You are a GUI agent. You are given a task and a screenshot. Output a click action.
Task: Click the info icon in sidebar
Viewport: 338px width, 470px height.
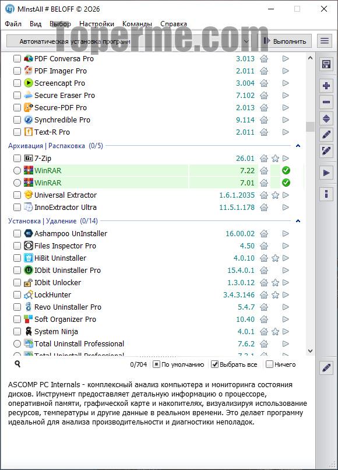tap(326, 194)
